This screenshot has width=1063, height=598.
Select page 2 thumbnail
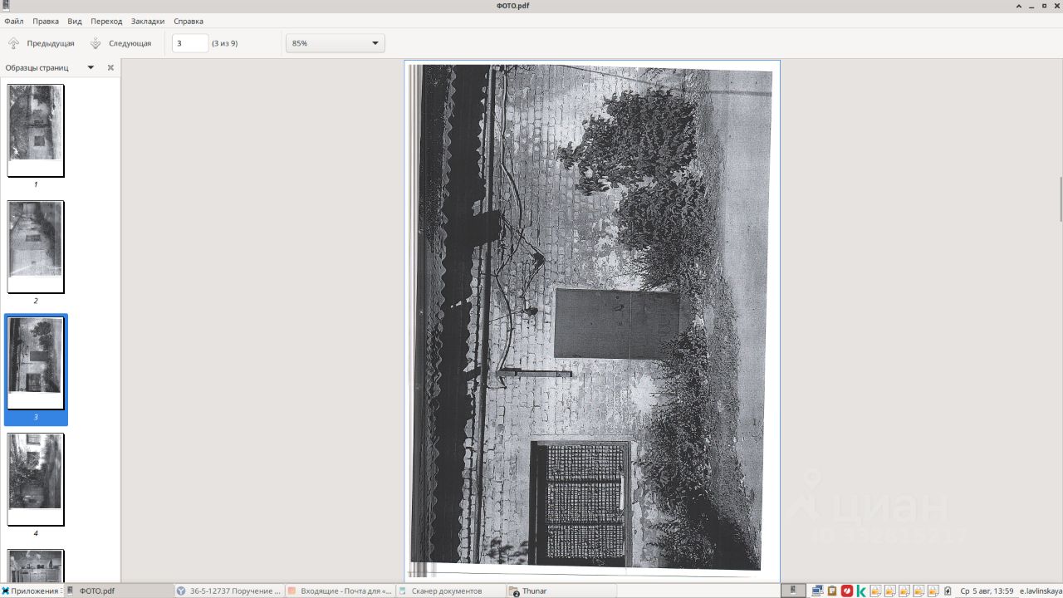pyautogui.click(x=36, y=247)
